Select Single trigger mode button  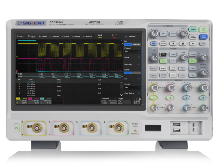click(173, 61)
